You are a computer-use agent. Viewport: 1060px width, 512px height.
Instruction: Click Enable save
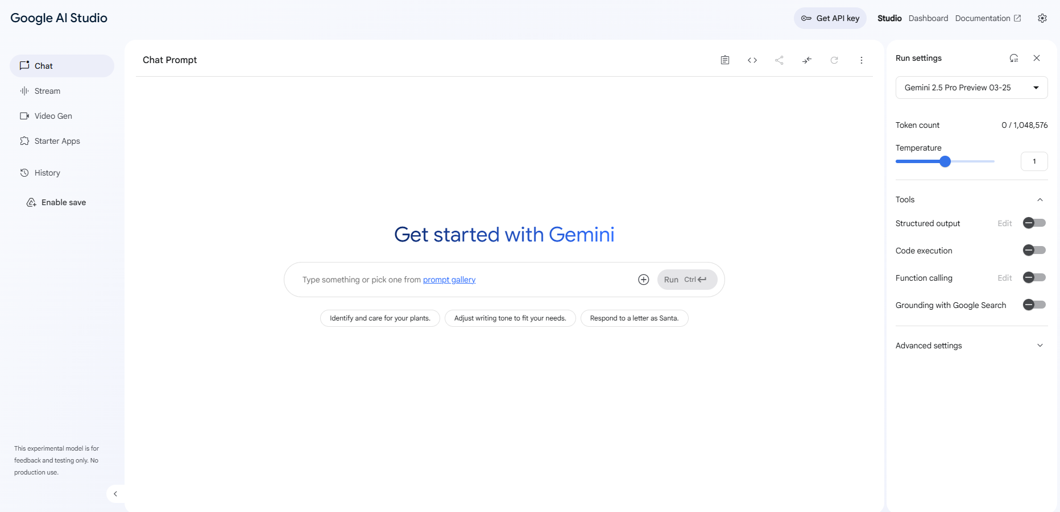(x=56, y=202)
